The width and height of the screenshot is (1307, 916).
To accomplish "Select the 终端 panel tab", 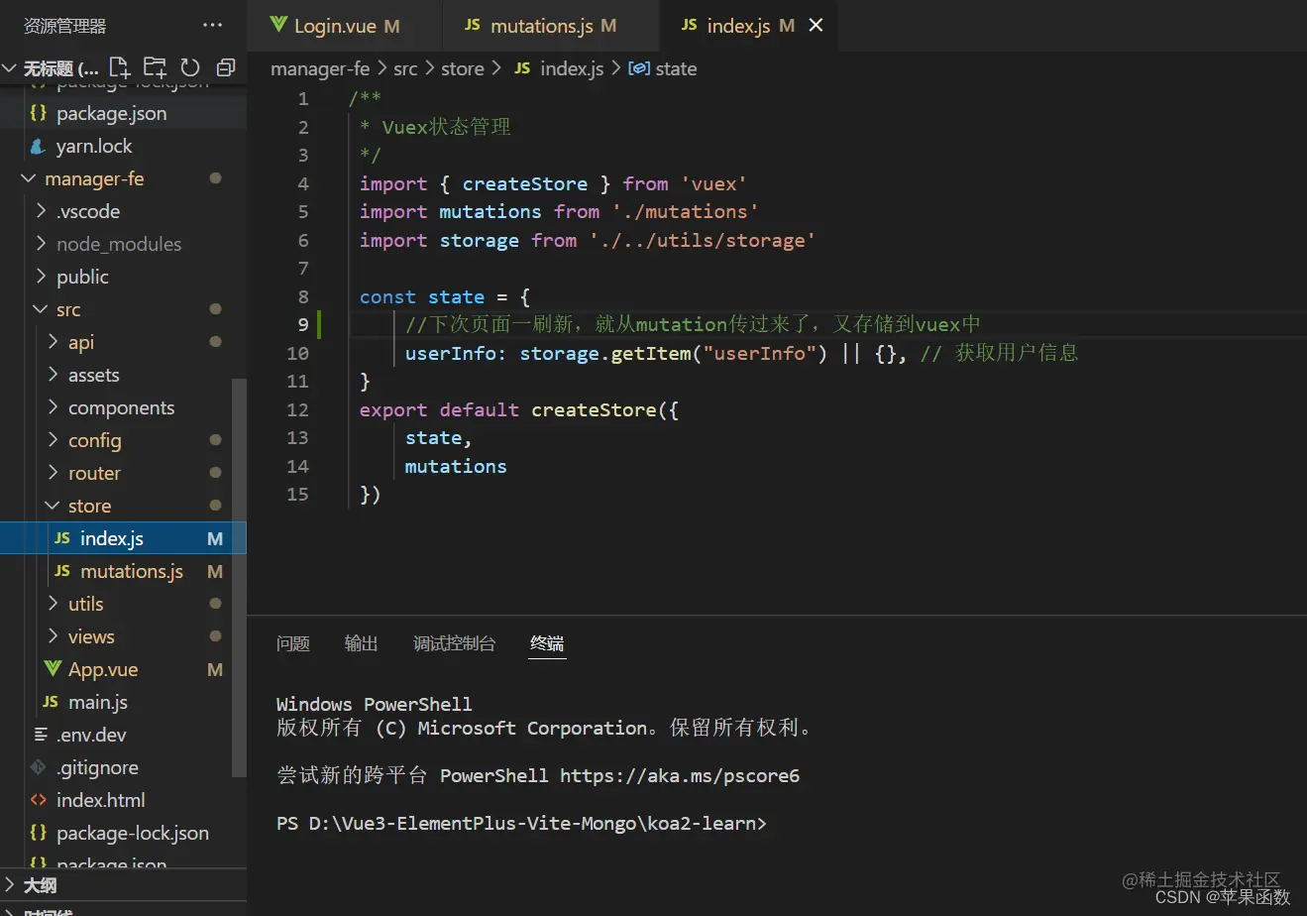I will [547, 643].
